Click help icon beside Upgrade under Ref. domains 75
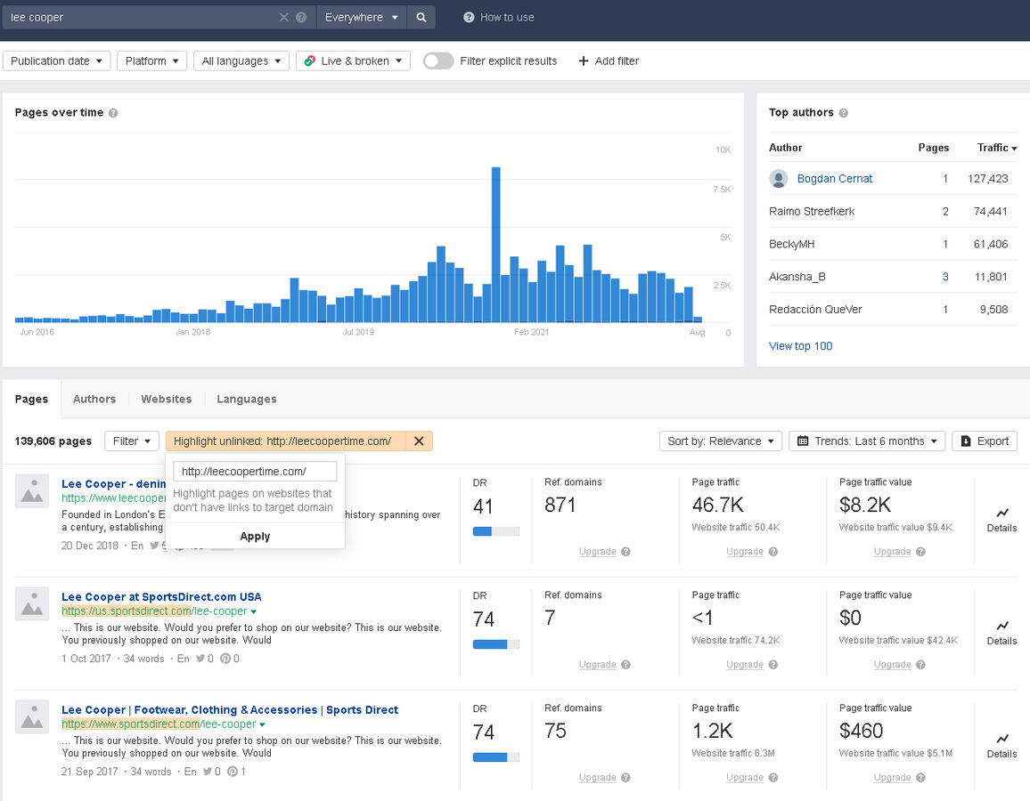 point(626,777)
